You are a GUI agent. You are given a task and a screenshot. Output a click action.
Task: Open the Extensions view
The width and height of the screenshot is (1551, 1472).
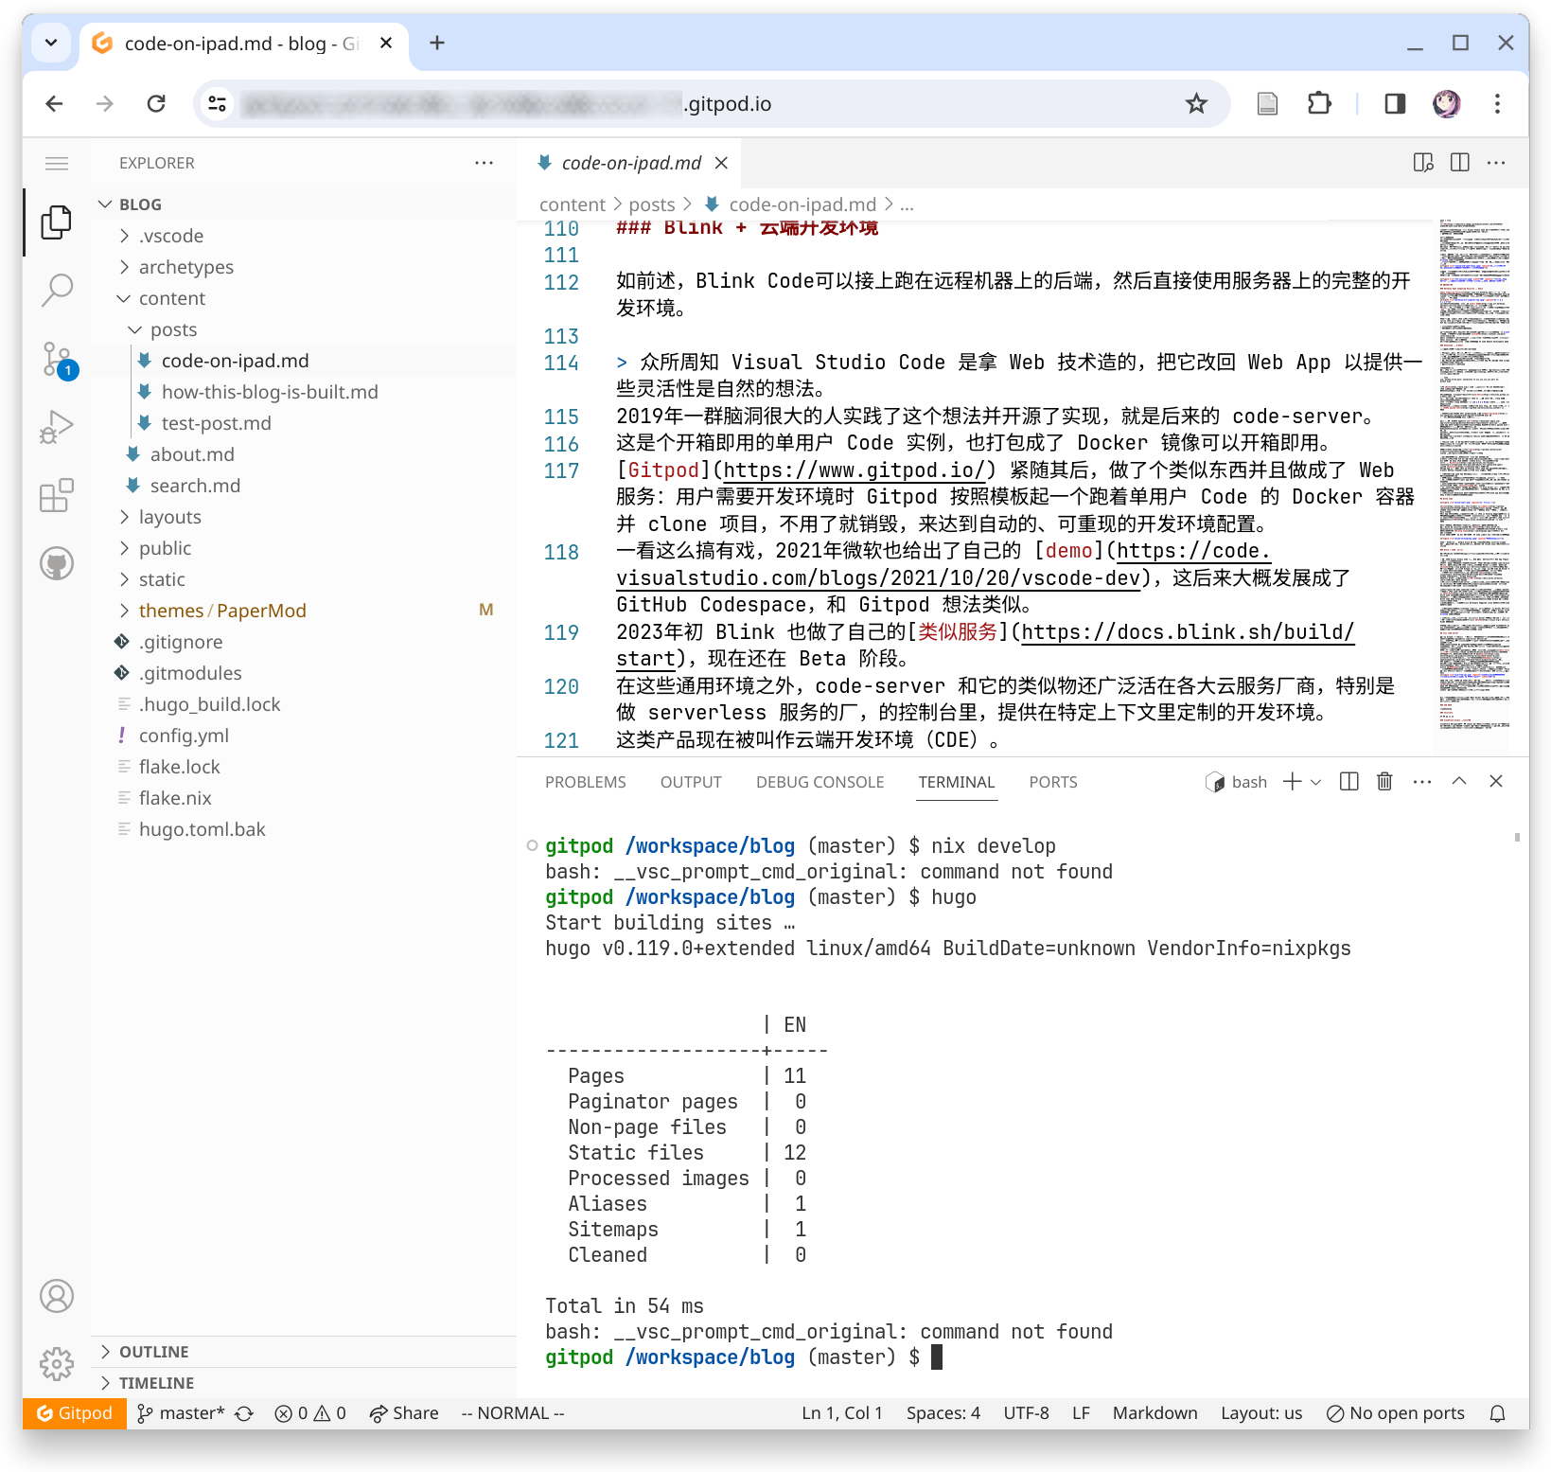(57, 495)
